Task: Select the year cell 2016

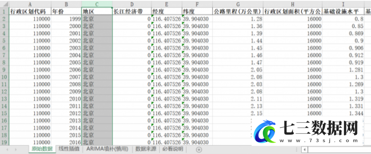Action: tap(66, 142)
